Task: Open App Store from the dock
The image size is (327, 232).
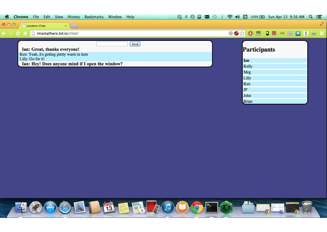Action: click(x=50, y=208)
